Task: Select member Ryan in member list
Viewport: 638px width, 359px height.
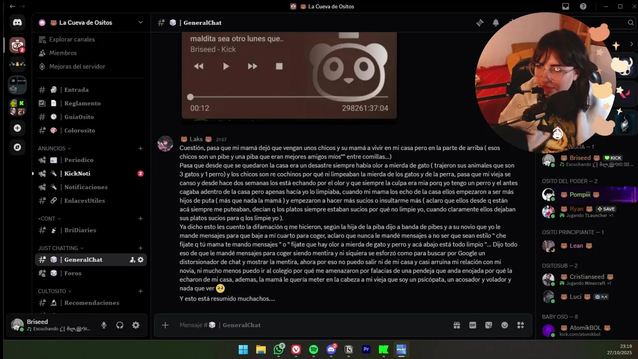Action: click(x=586, y=211)
